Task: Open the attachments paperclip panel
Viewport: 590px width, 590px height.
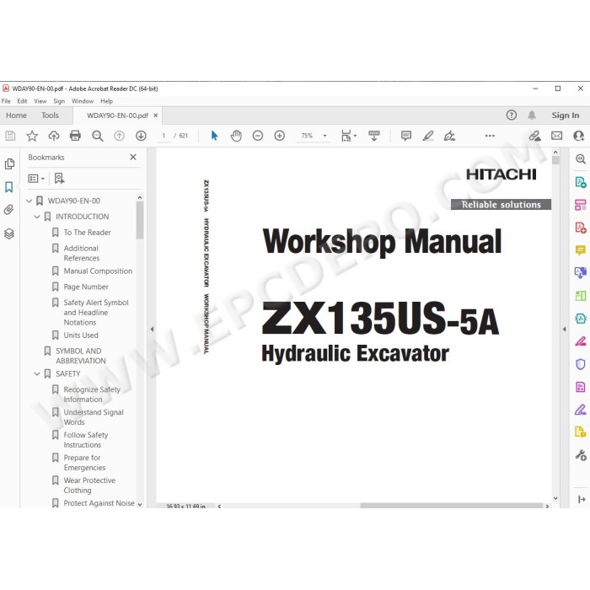Action: pos(9,210)
